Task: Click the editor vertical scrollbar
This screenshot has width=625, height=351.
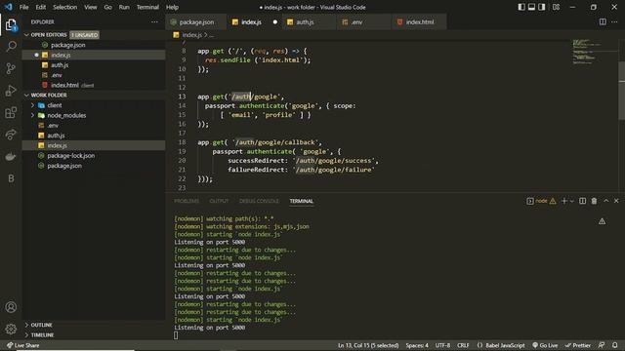Action: pos(621,91)
